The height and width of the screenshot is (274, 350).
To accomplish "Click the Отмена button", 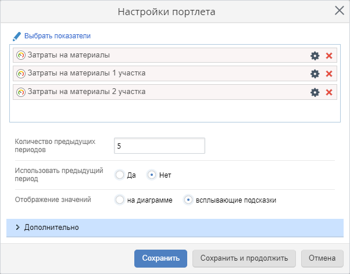I will pos(322,258).
